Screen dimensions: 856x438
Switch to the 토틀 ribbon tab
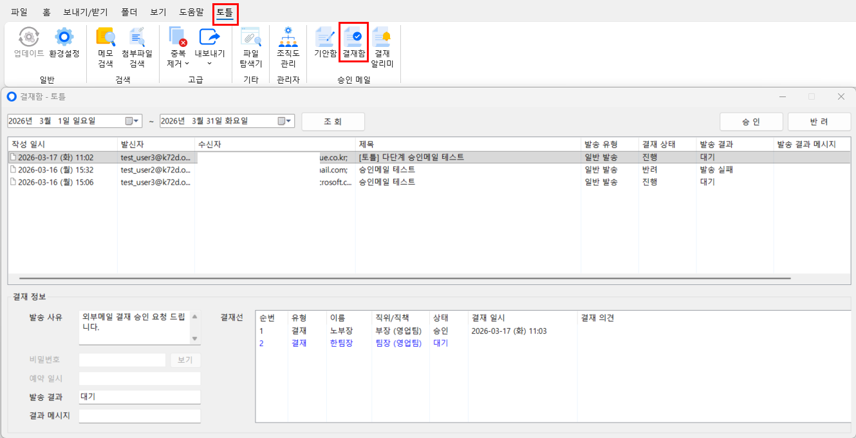point(225,12)
